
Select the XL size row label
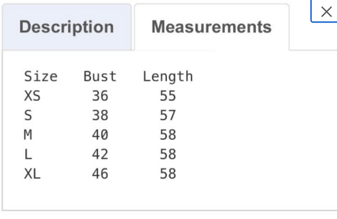[32, 174]
